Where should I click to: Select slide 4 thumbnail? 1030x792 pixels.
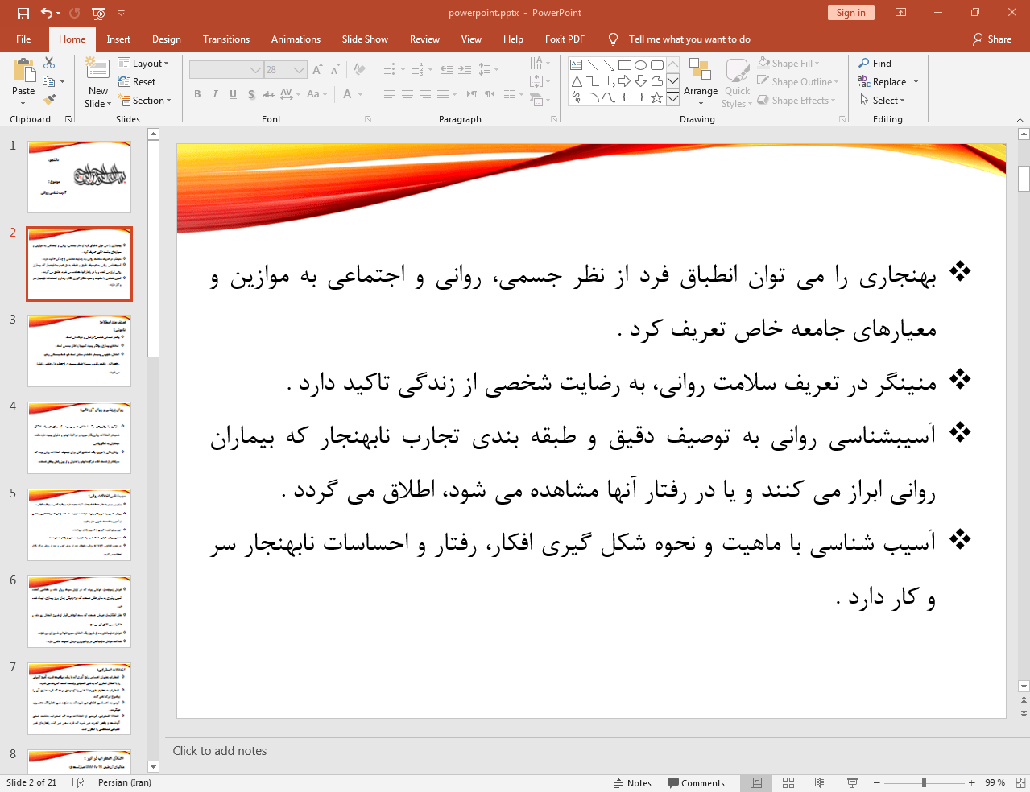(79, 438)
